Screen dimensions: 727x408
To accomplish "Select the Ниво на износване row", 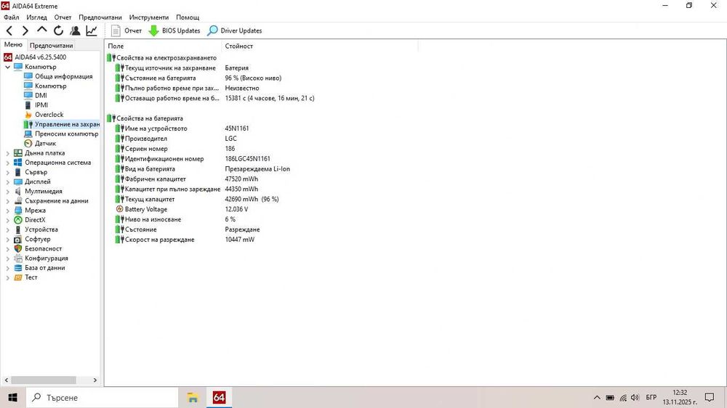I will pyautogui.click(x=176, y=219).
